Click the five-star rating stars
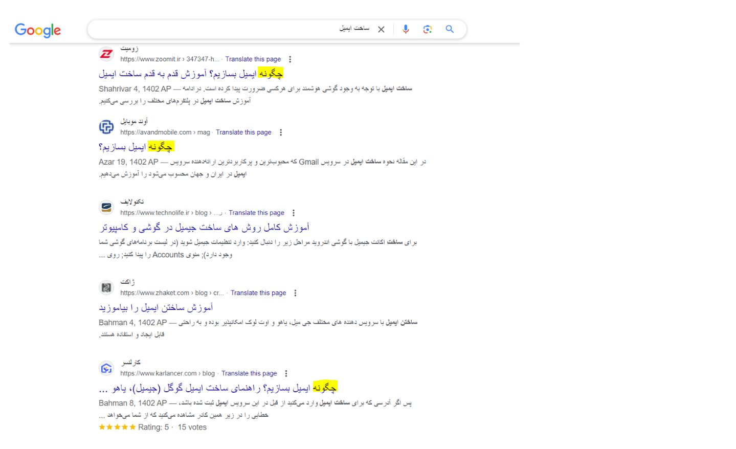Screen dimensions: 736x449 [x=117, y=427]
